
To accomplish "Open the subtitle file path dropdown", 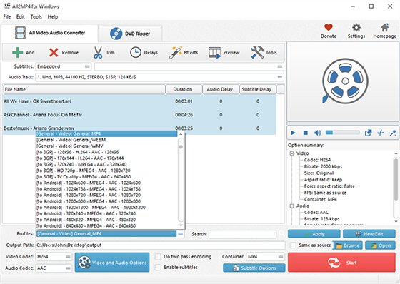I will pos(189,66).
